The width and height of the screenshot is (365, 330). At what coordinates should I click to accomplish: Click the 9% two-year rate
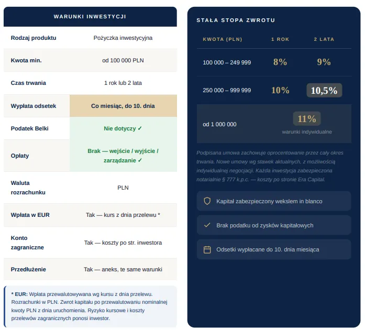coord(324,62)
